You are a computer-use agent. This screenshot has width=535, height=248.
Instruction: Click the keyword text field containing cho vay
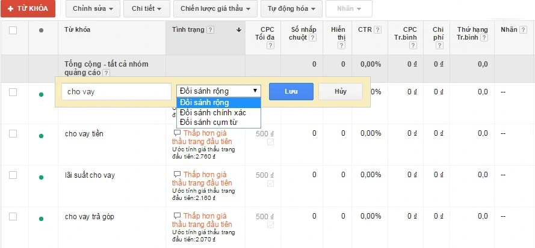(116, 92)
